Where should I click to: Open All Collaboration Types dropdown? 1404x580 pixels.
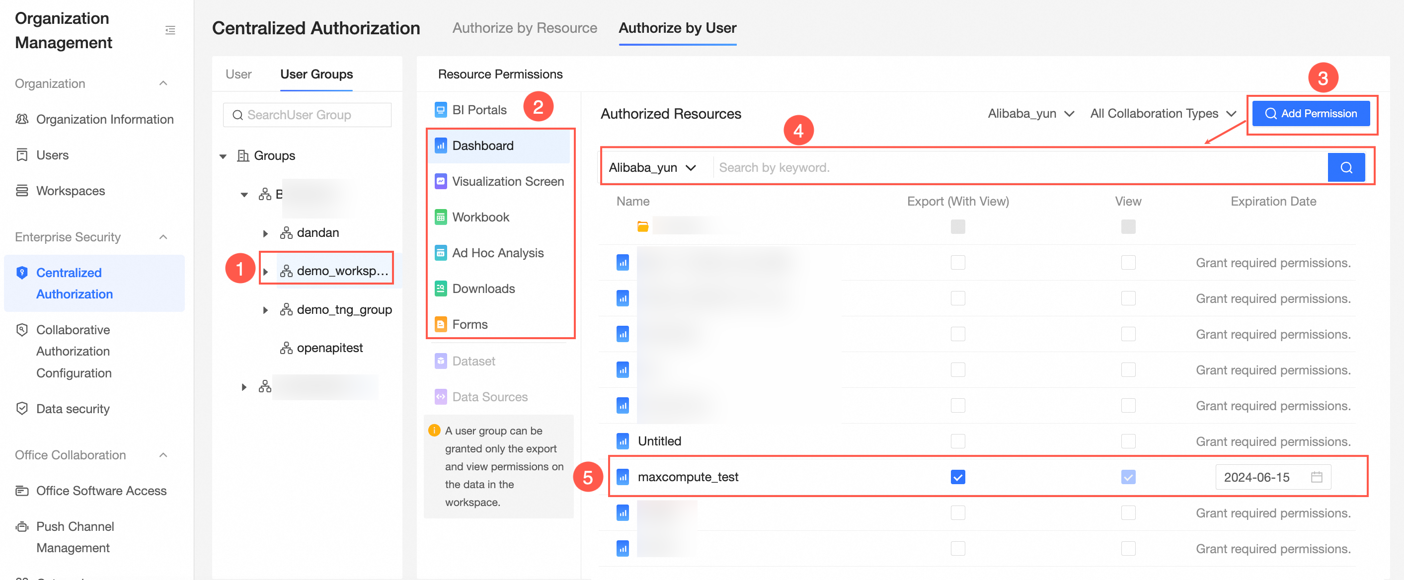click(1162, 114)
